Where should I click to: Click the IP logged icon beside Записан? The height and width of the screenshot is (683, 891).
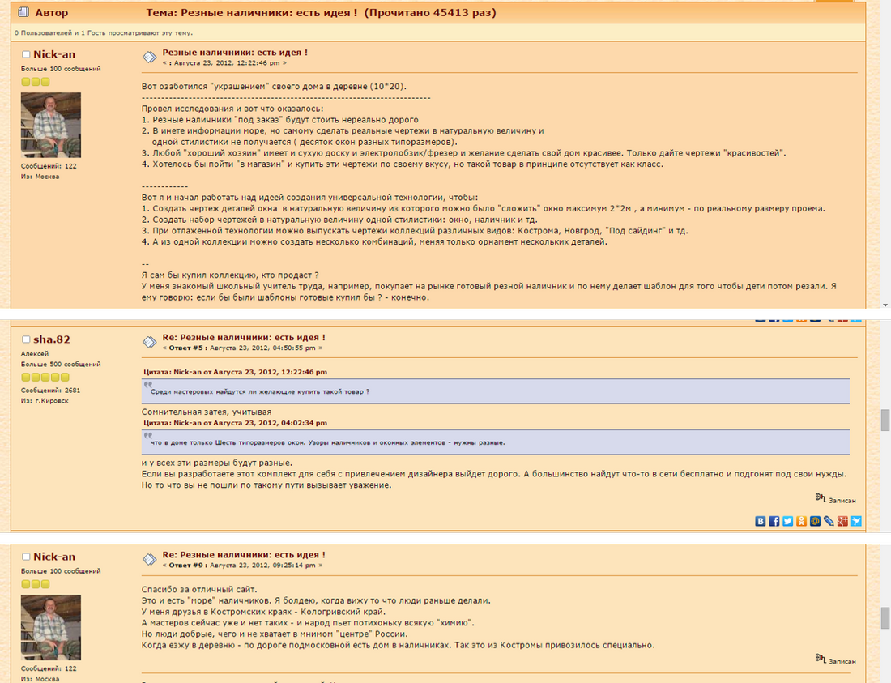821,498
